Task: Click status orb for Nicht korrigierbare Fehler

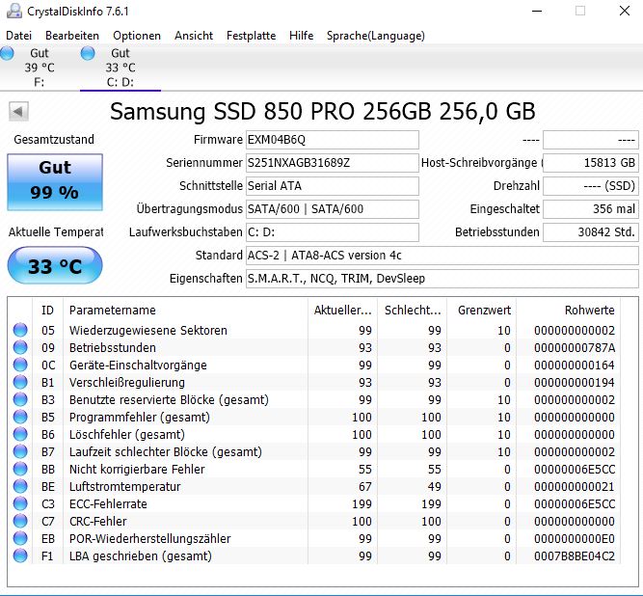Action: 20,469
